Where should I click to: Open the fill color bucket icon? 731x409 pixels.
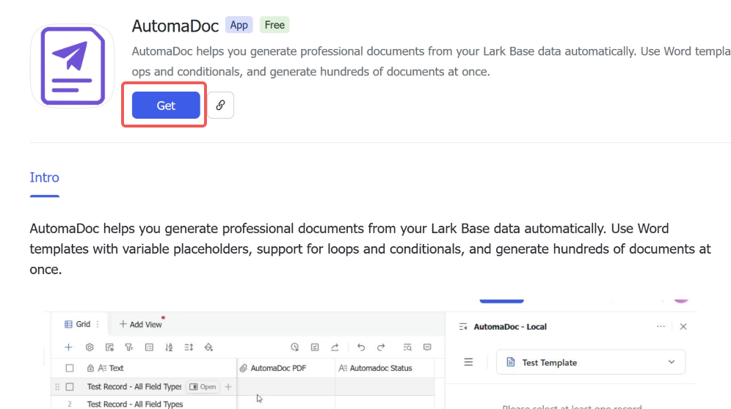(208, 347)
